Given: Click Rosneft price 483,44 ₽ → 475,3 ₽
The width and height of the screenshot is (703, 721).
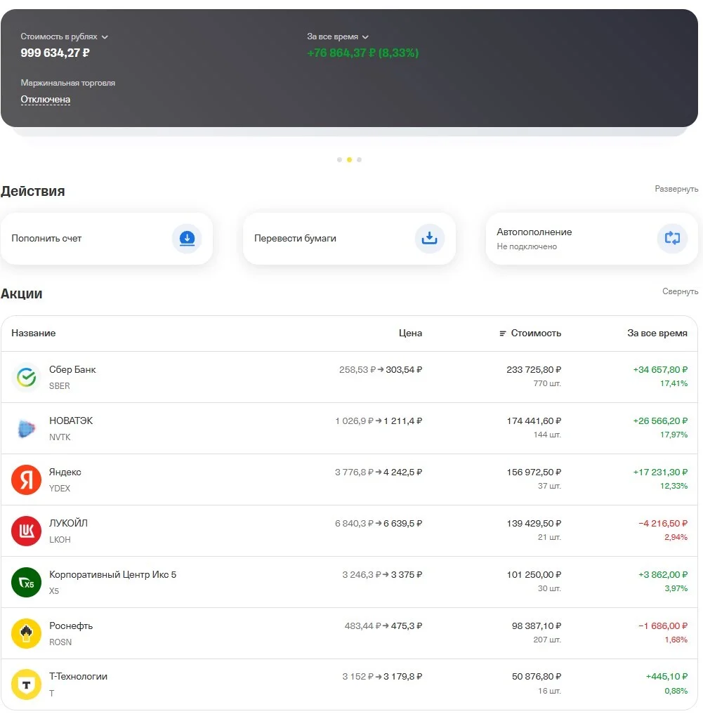Looking at the screenshot, I should [x=383, y=626].
